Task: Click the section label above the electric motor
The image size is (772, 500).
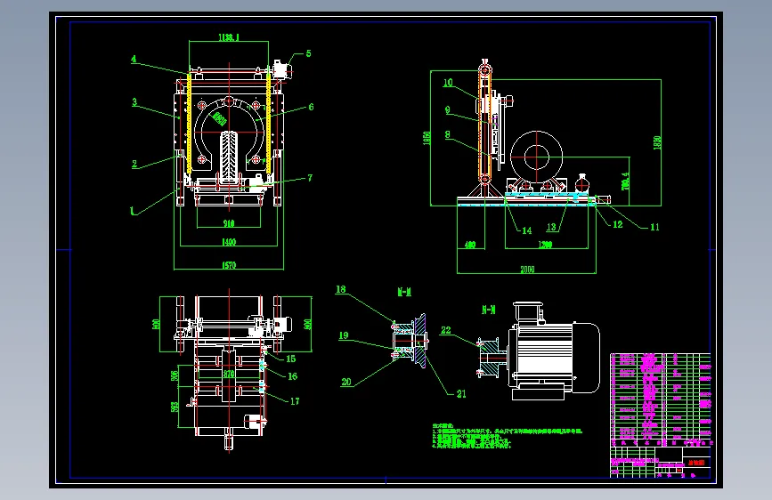Action: [489, 310]
